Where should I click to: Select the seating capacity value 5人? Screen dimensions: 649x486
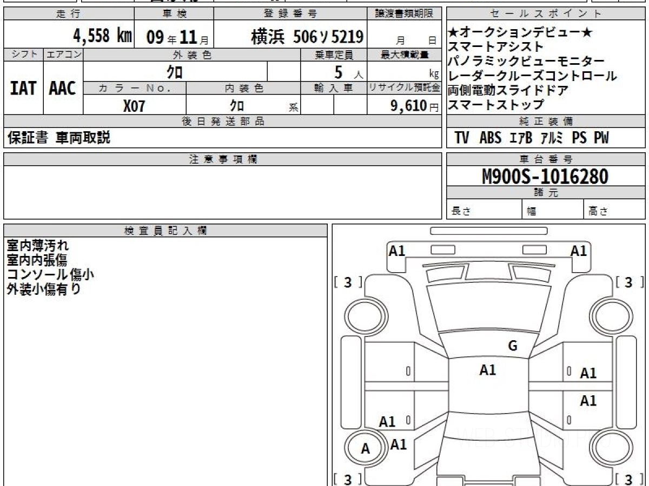click(x=348, y=72)
